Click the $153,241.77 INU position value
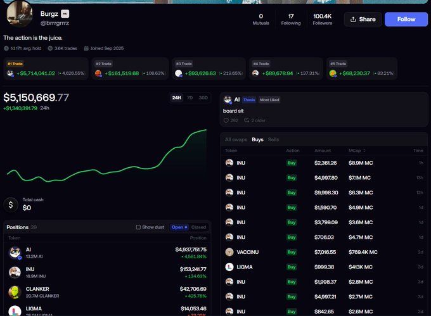The image size is (431, 316). pyautogui.click(x=193, y=269)
